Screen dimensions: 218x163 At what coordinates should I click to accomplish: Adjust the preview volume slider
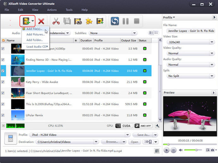193,150
